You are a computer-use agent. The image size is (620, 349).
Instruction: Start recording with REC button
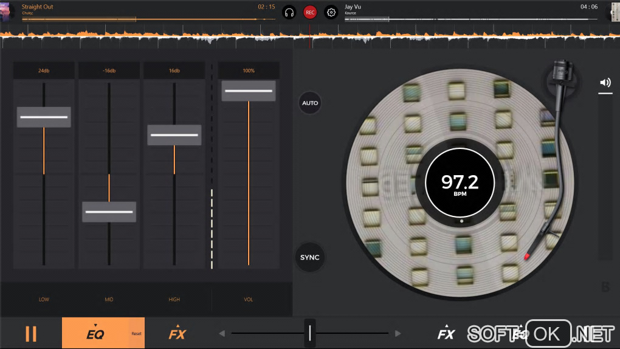click(x=310, y=12)
